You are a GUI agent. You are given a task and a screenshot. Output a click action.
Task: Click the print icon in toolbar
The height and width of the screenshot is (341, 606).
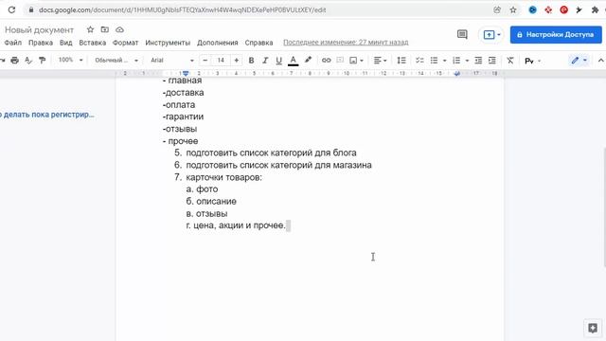[15, 61]
